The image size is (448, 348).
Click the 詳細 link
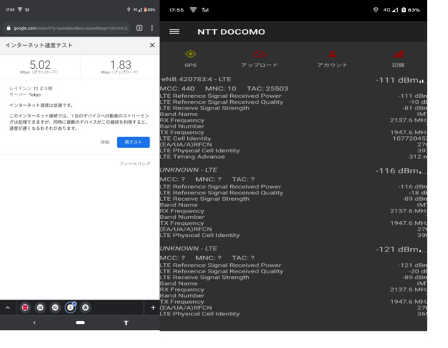click(x=105, y=142)
